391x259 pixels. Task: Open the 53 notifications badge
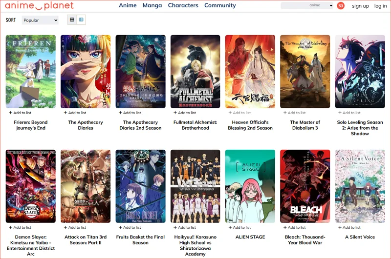pyautogui.click(x=341, y=6)
